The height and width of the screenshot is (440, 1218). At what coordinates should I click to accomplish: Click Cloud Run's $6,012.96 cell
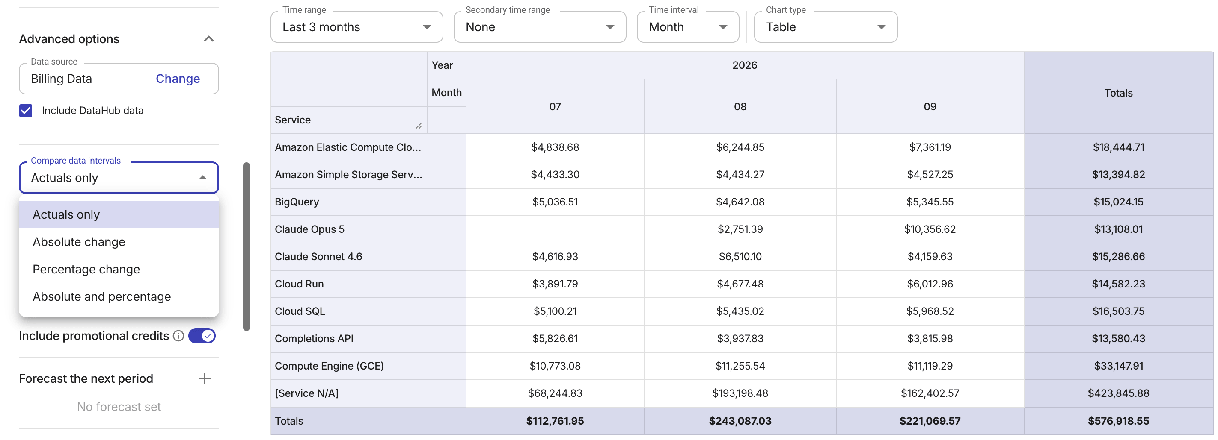pos(930,284)
